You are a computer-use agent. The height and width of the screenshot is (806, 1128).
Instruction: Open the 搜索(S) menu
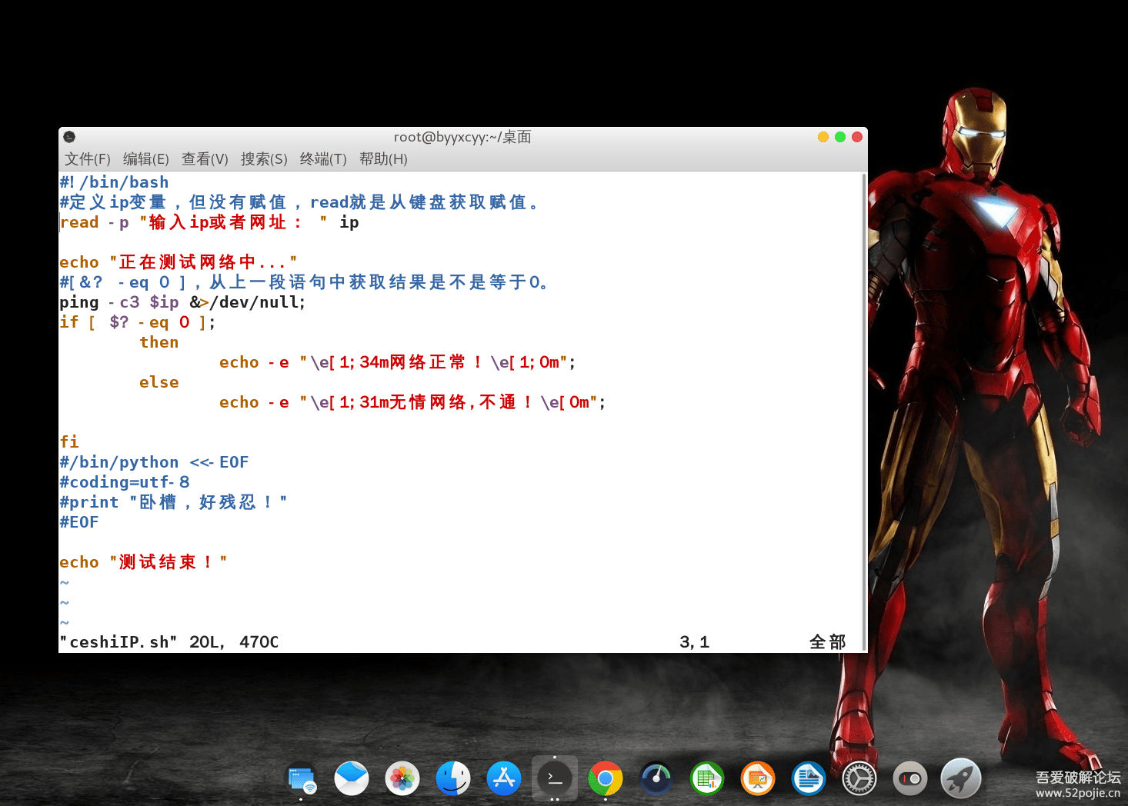click(x=264, y=159)
